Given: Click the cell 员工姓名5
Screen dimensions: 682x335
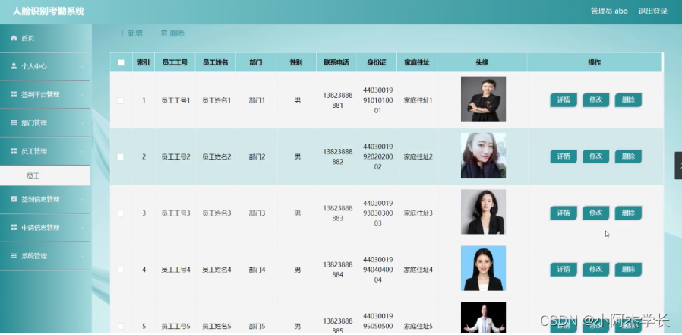Looking at the screenshot, I should point(216,327).
